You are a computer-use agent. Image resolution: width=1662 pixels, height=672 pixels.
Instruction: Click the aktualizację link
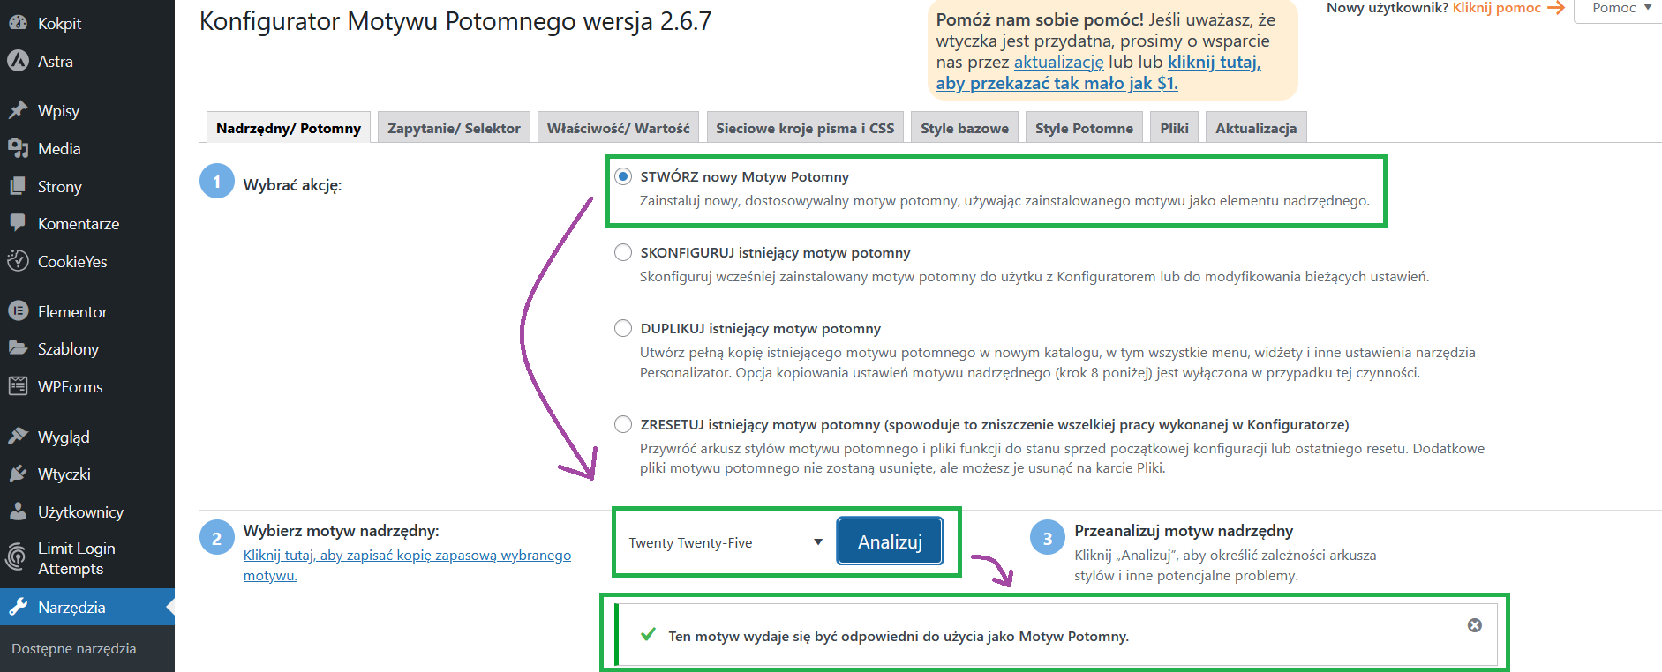pyautogui.click(x=1058, y=62)
